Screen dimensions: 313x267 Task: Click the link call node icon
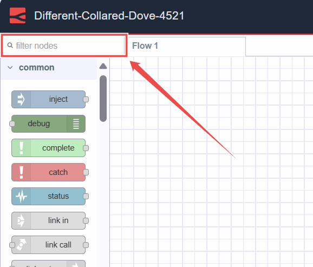[x=21, y=245]
